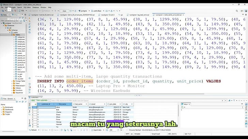Click the Refresh button in results toolbar
Screen dimensions: 248x139
[33, 130]
